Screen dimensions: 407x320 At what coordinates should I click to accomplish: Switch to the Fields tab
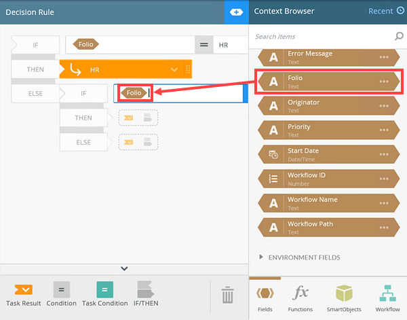[265, 298]
